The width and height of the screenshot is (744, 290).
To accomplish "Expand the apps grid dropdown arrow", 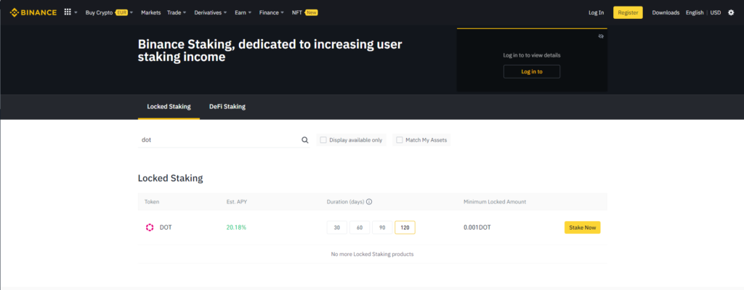I will [x=76, y=13].
